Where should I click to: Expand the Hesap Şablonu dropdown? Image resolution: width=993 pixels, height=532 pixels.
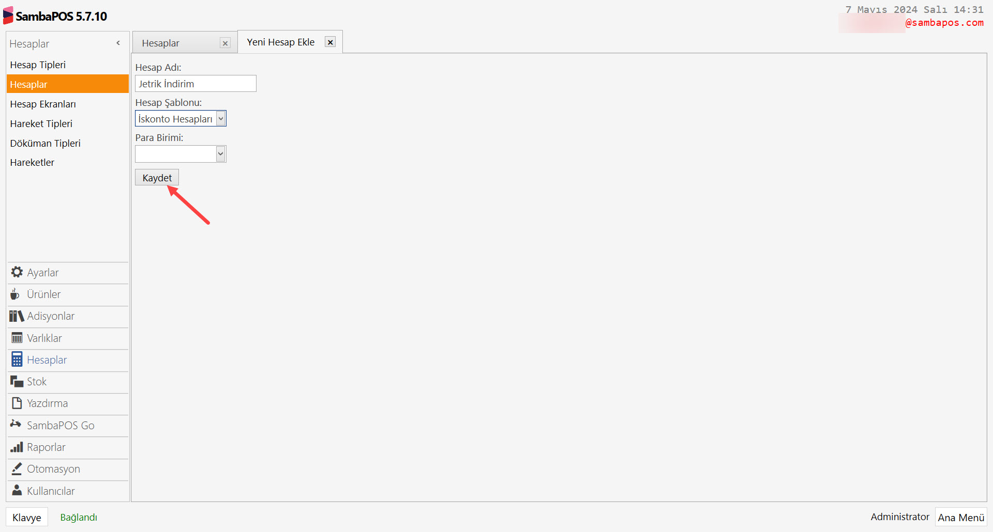[221, 119]
